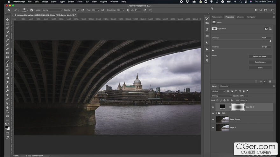Switch to the Channels tab
The width and height of the screenshot is (280, 157).
(224, 86)
